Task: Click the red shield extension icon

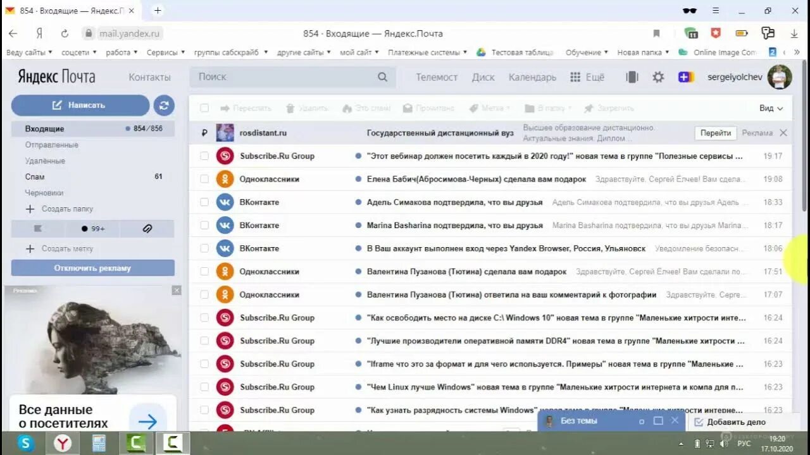Action: 716,33
